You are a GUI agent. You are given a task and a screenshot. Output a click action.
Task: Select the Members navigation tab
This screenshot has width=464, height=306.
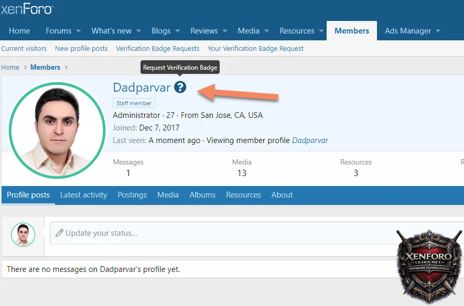[351, 31]
